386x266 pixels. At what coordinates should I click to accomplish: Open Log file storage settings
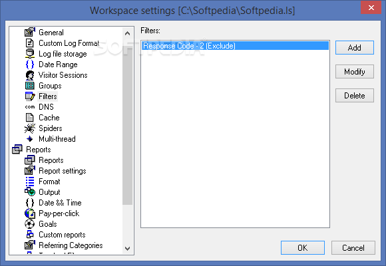click(x=63, y=54)
